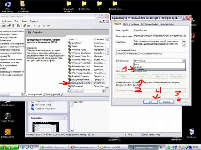
Task: Click the Internet Explorer quick launch icon
Action: 23,147
